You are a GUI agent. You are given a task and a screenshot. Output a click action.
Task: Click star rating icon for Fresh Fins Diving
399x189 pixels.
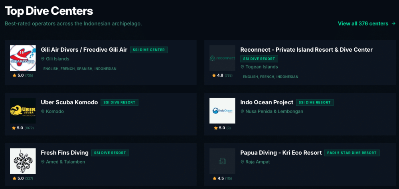(x=14, y=178)
